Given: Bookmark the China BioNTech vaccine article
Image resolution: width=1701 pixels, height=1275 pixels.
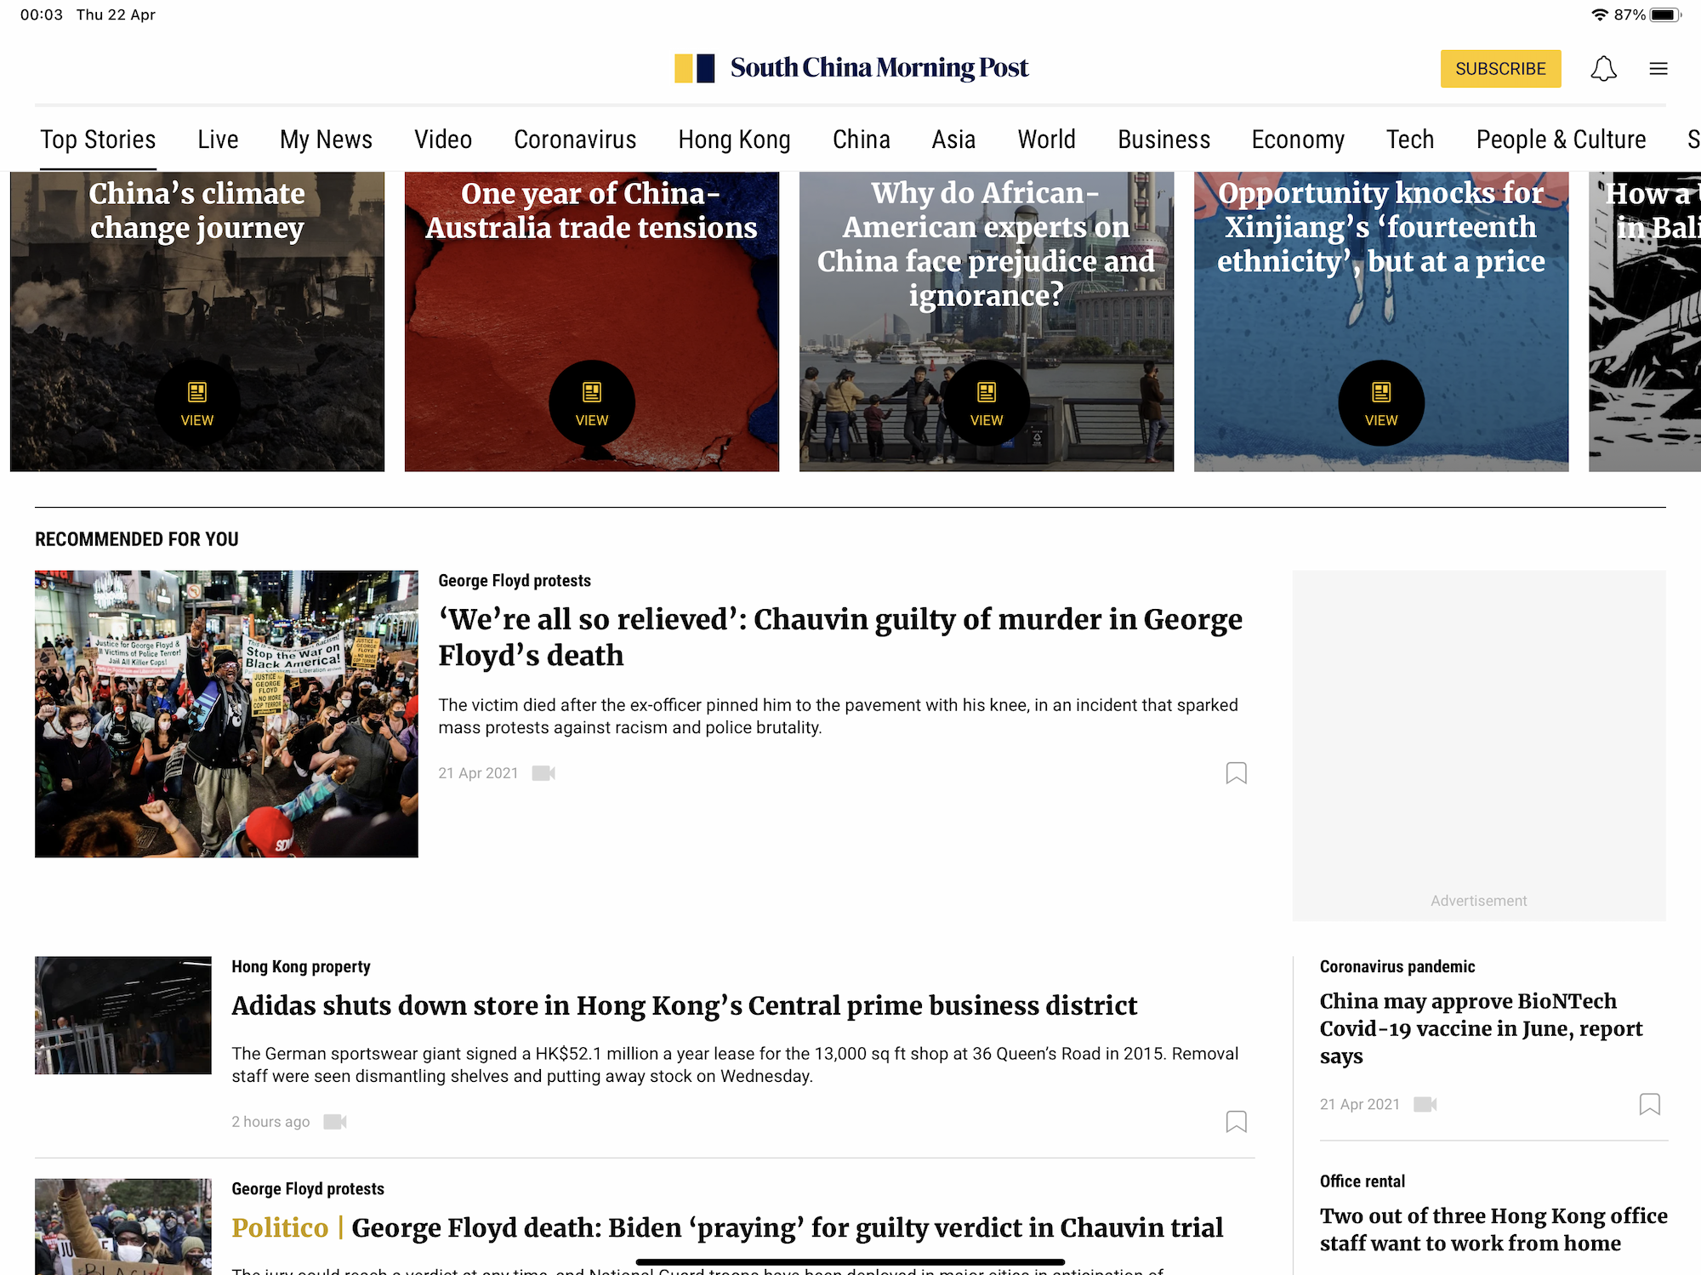Looking at the screenshot, I should point(1649,1104).
